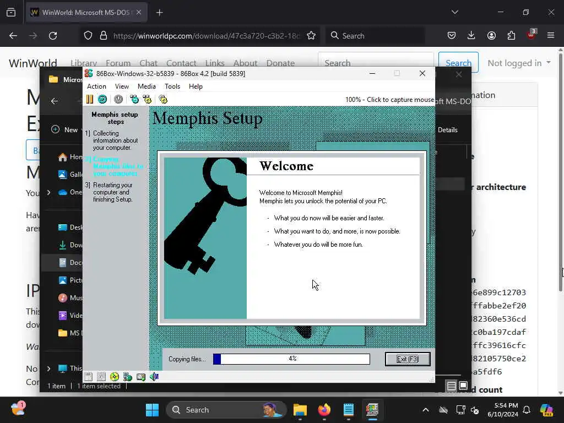
Task: Open Firefox from taskbar
Action: (x=324, y=410)
